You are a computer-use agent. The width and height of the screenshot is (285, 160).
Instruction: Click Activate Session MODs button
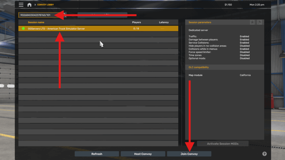point(222,144)
